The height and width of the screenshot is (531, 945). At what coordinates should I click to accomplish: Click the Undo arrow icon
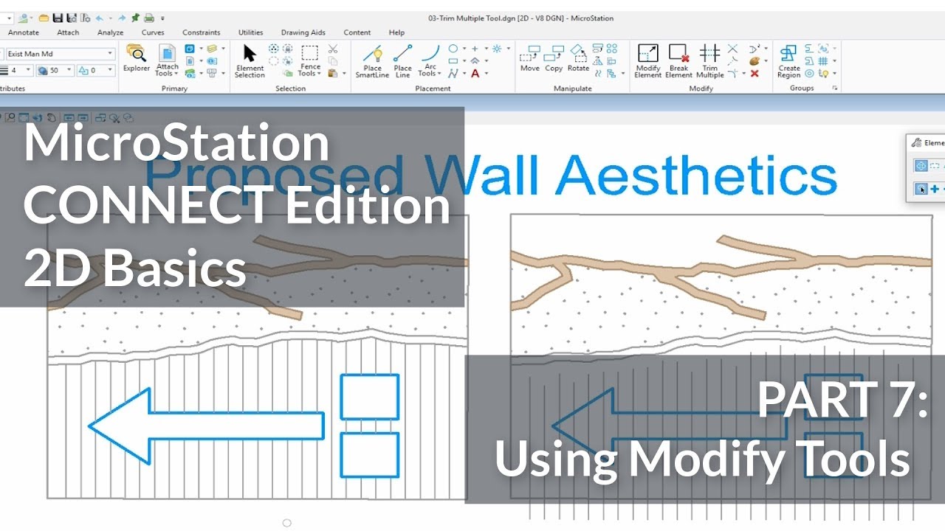click(99, 18)
